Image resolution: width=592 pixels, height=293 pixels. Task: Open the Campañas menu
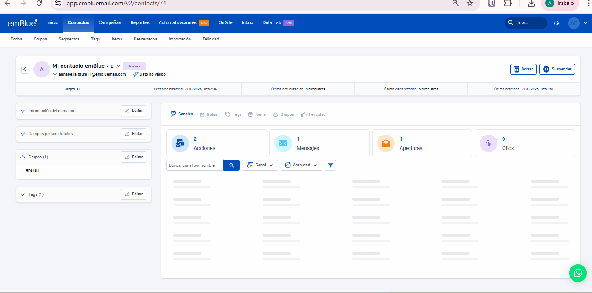click(110, 23)
